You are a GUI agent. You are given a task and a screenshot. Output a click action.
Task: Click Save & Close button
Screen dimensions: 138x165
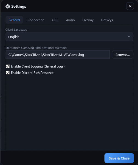point(119,158)
